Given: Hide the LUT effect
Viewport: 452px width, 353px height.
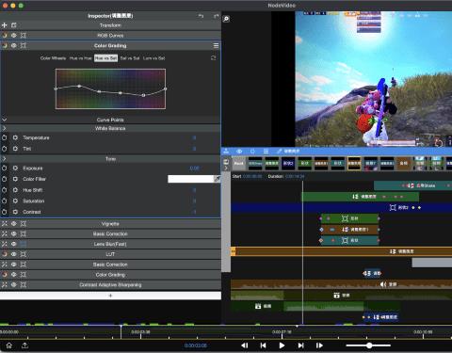Looking at the screenshot, I should pos(14,254).
